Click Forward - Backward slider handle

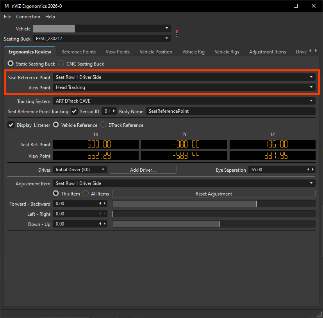[256, 204]
